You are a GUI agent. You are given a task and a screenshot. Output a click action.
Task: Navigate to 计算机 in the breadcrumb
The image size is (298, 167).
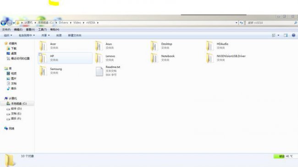pyautogui.click(x=28, y=22)
